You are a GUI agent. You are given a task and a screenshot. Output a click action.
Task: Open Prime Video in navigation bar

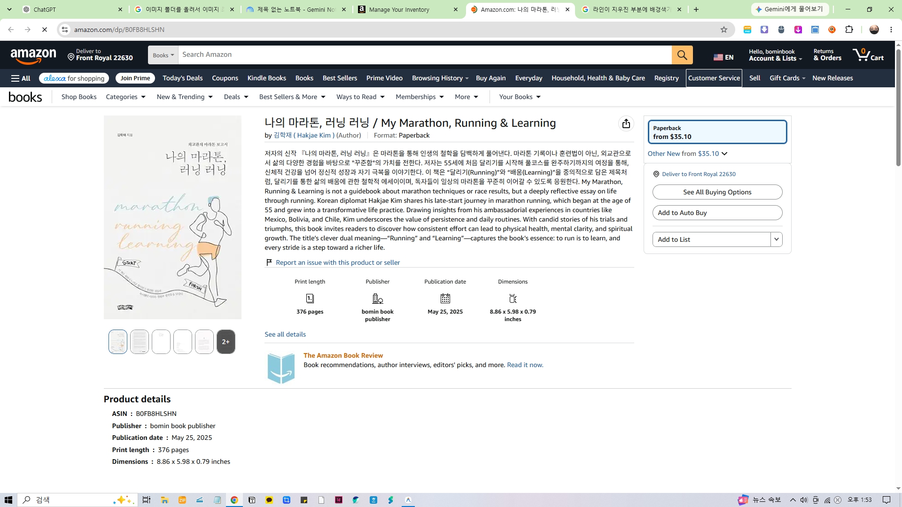pyautogui.click(x=384, y=78)
